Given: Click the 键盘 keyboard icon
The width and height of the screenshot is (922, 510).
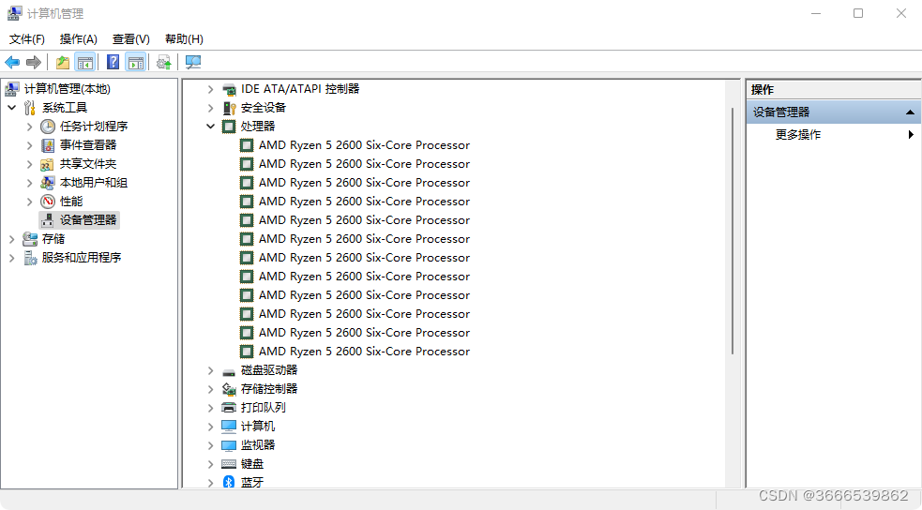Looking at the screenshot, I should coord(229,464).
